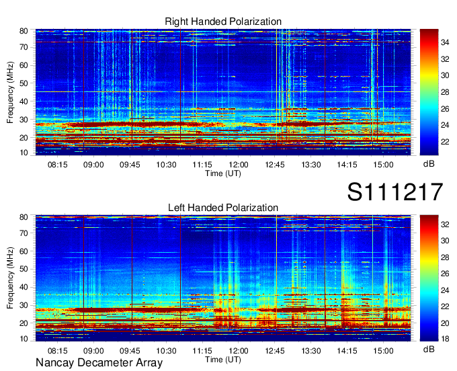Click the '20' frequency tick on top plot

(x=24, y=138)
